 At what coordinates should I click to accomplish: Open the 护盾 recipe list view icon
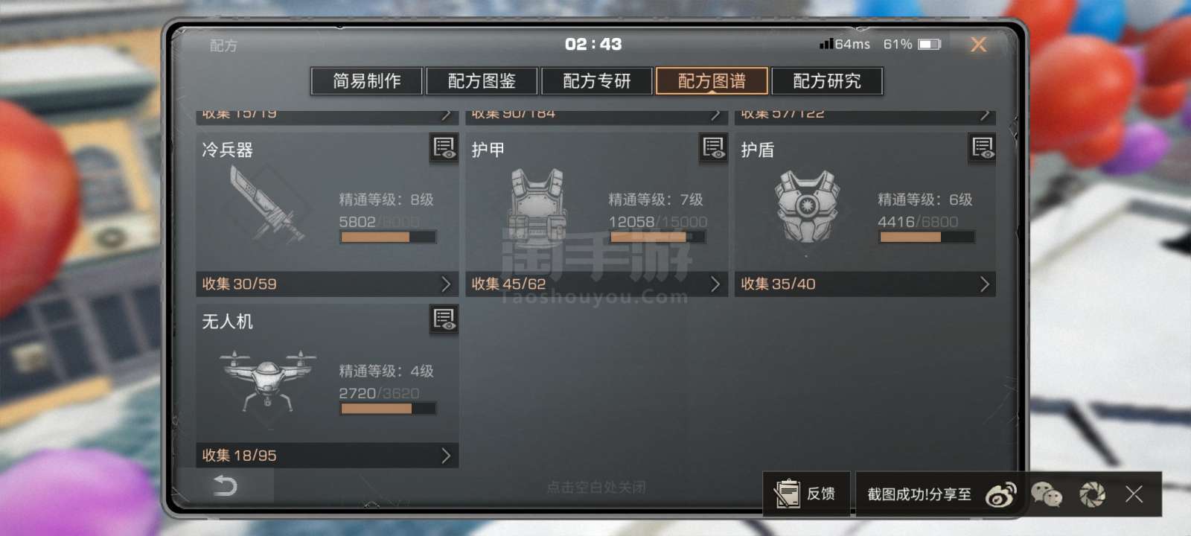tap(983, 148)
